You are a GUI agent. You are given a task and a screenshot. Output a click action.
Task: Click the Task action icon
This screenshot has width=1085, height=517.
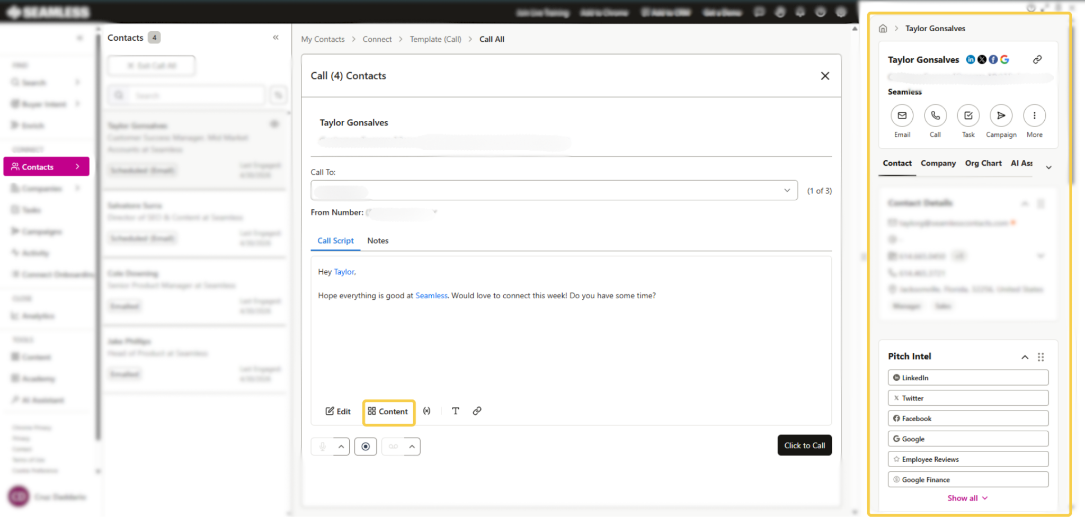click(x=968, y=115)
